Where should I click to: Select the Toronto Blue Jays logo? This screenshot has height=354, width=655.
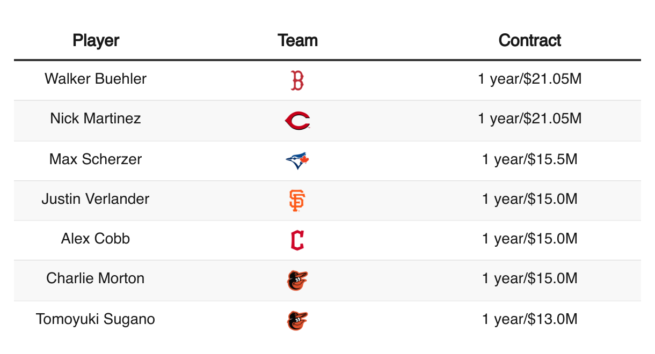pyautogui.click(x=297, y=160)
